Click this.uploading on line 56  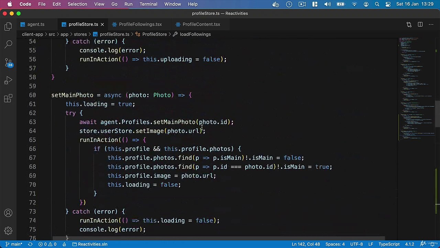[x=167, y=59]
